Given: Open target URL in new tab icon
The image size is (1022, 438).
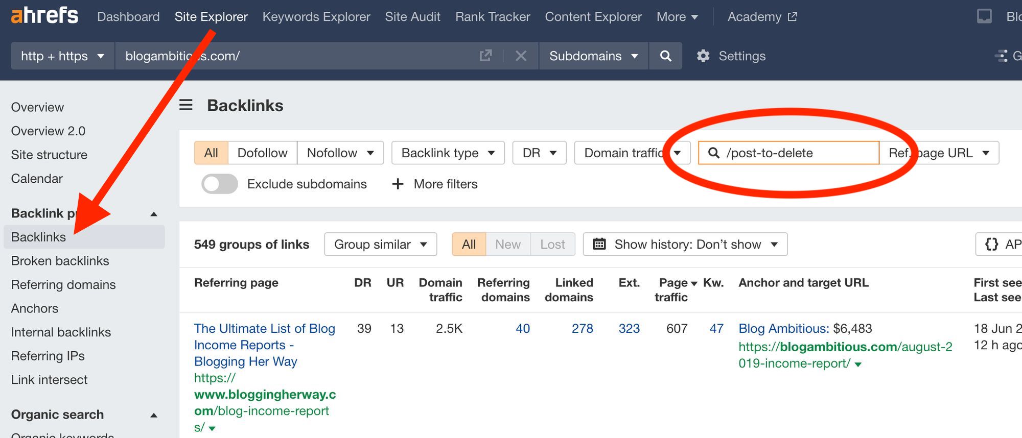Looking at the screenshot, I should [x=485, y=56].
